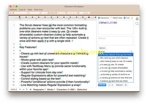Click Paste Over in the toolbar
Viewport: 148px width, 104px height.
pyautogui.click(x=38, y=10)
